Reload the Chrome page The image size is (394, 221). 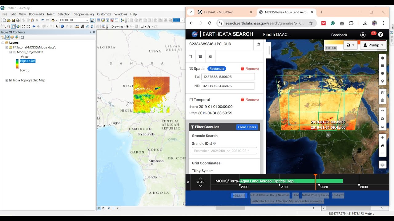210,23
